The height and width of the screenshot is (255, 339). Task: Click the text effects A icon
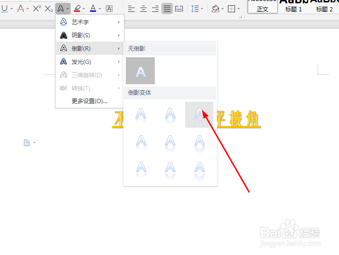click(x=61, y=9)
